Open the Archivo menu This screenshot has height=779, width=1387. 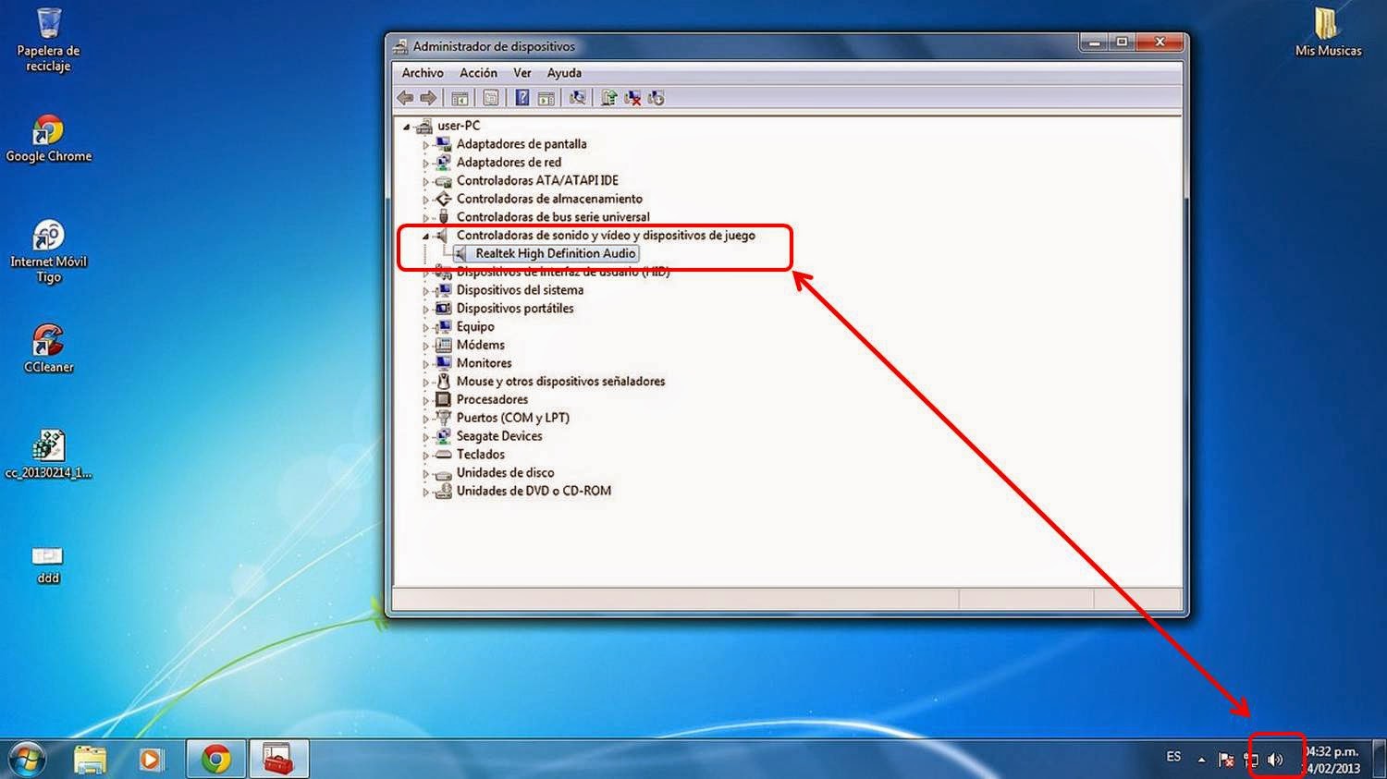[x=422, y=72]
